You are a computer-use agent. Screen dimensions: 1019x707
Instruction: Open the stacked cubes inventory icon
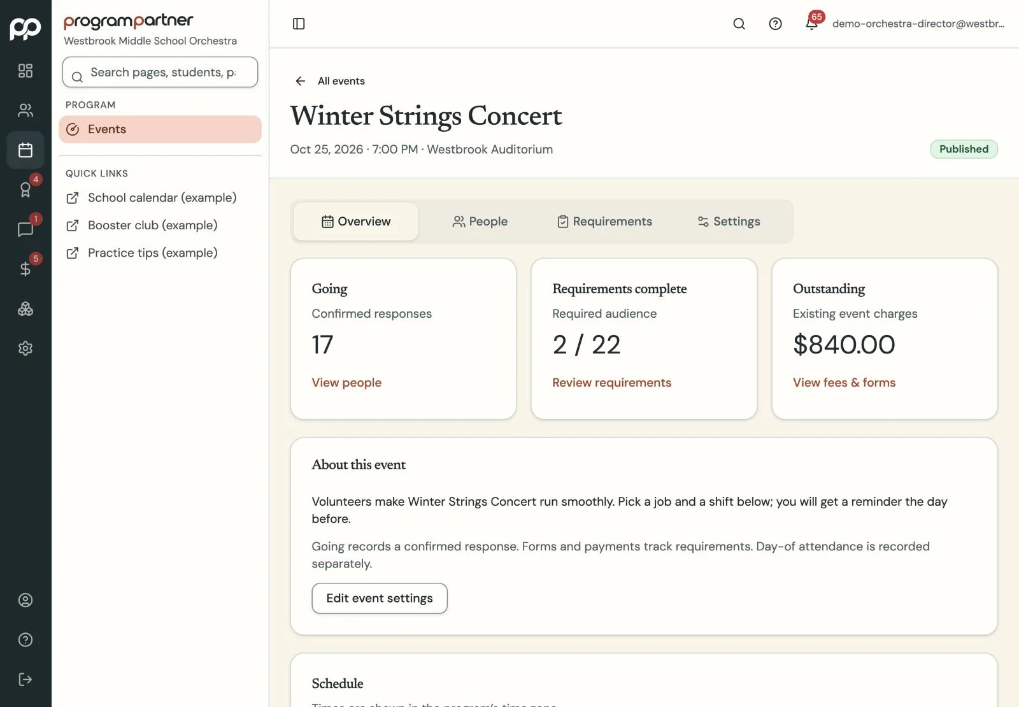25,309
